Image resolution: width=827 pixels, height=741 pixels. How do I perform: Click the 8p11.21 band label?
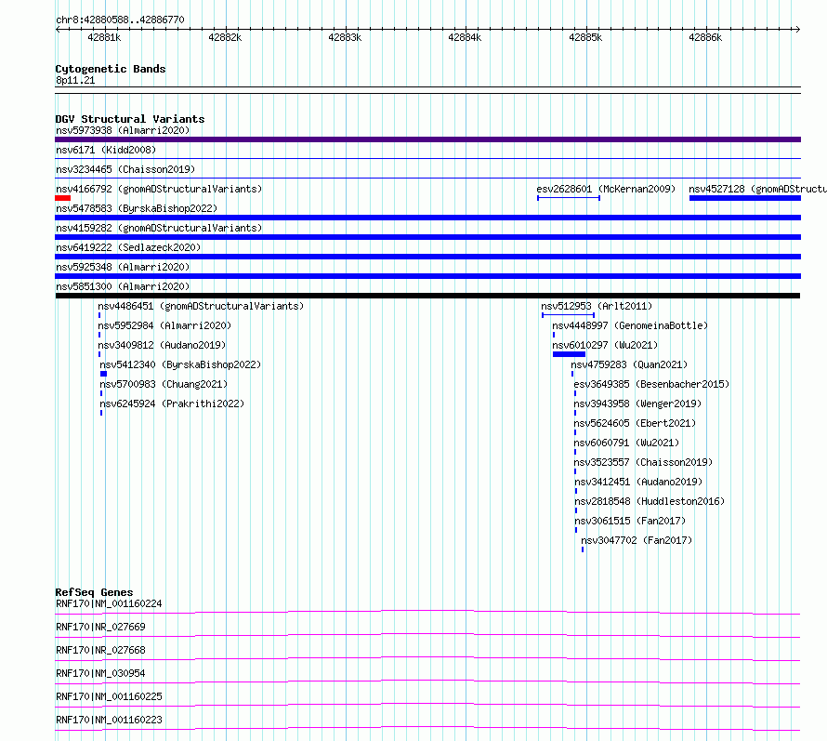click(x=75, y=80)
